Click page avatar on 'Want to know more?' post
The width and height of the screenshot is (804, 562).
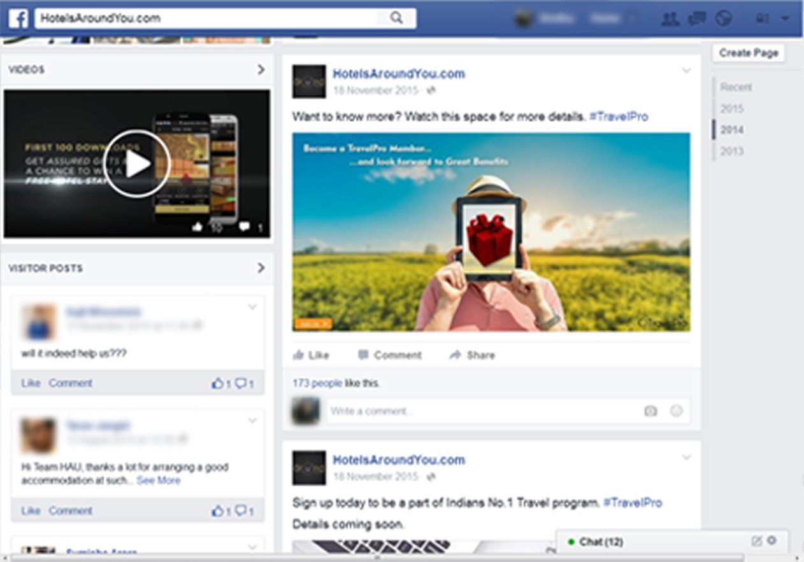(309, 81)
